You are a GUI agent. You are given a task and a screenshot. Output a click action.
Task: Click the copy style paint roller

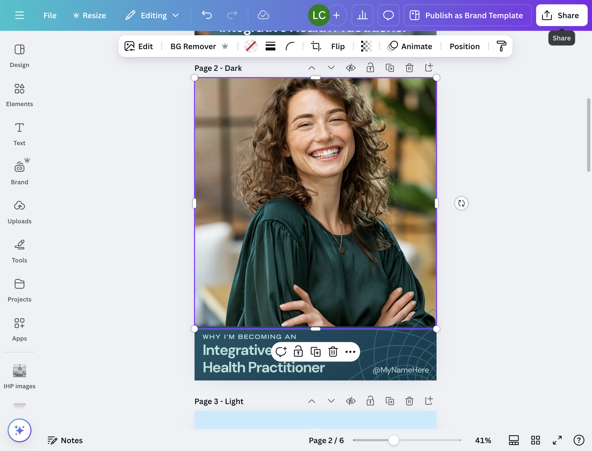pos(501,46)
